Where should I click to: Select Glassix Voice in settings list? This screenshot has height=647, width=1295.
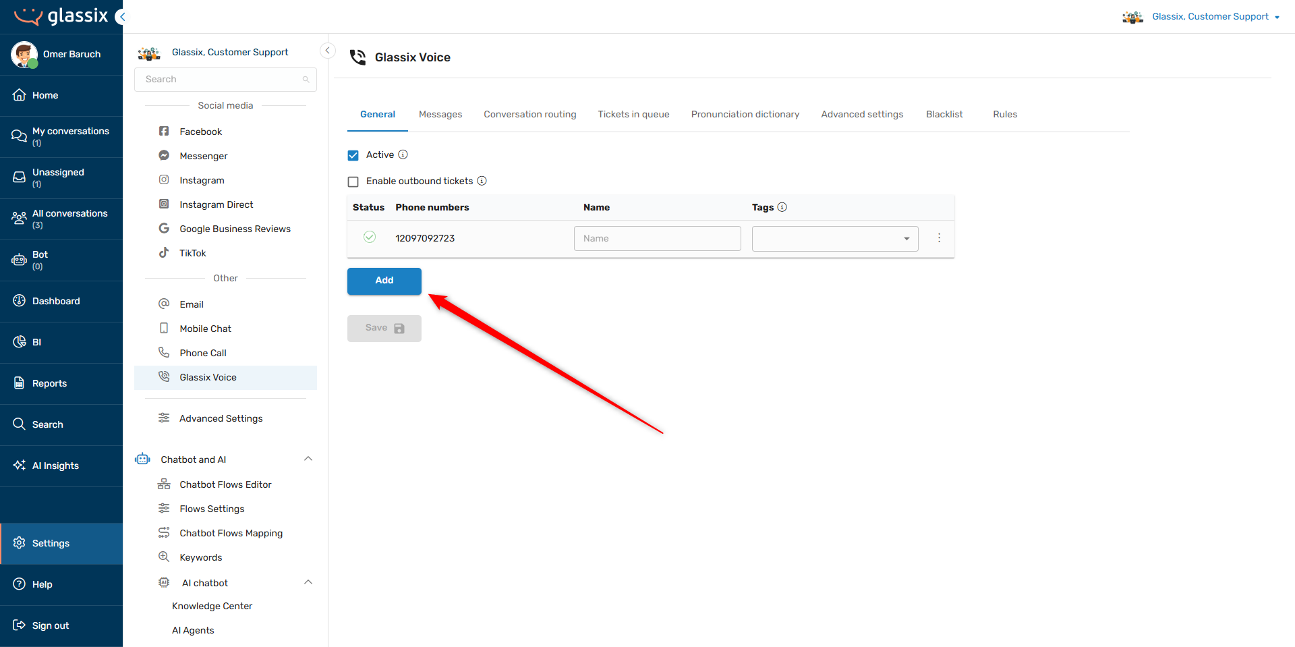[225, 377]
